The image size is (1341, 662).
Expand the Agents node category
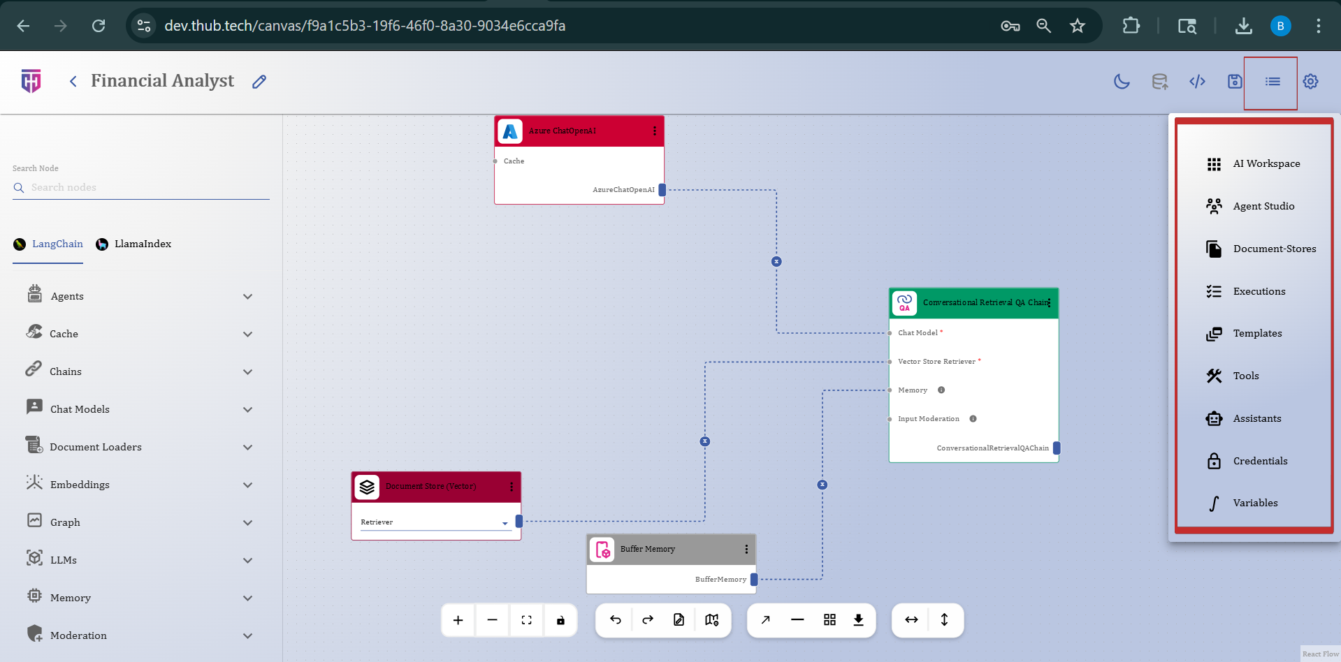[x=247, y=297]
